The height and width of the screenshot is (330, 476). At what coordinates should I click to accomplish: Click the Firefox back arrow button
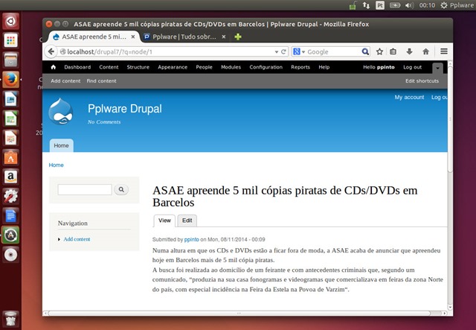coord(51,51)
